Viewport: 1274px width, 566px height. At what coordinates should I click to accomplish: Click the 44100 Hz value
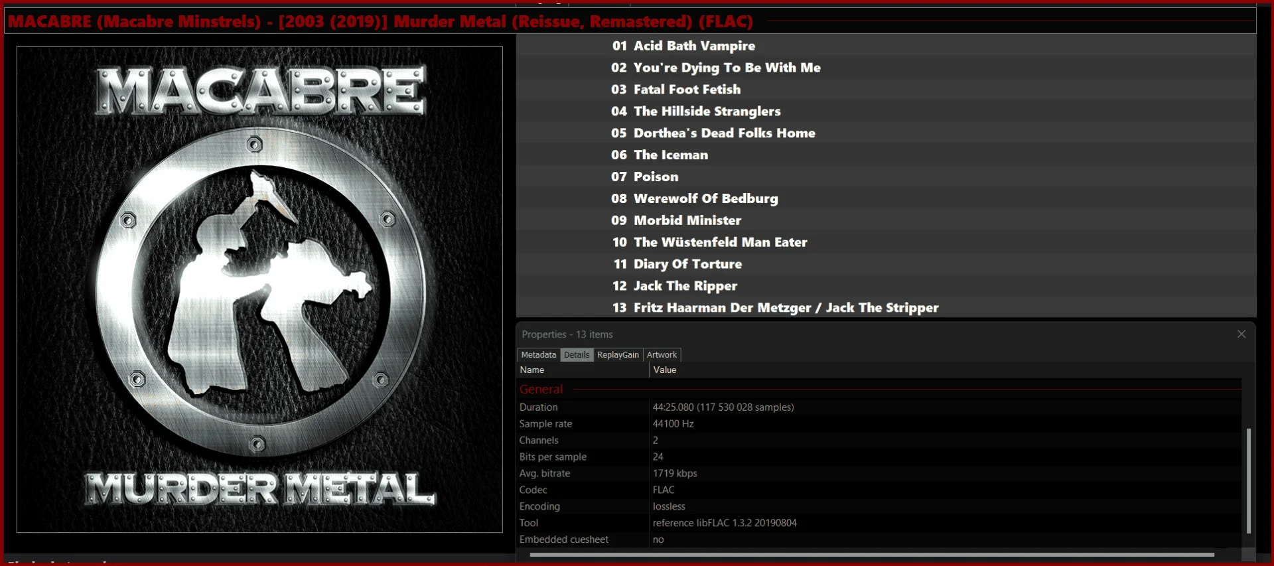pos(673,424)
